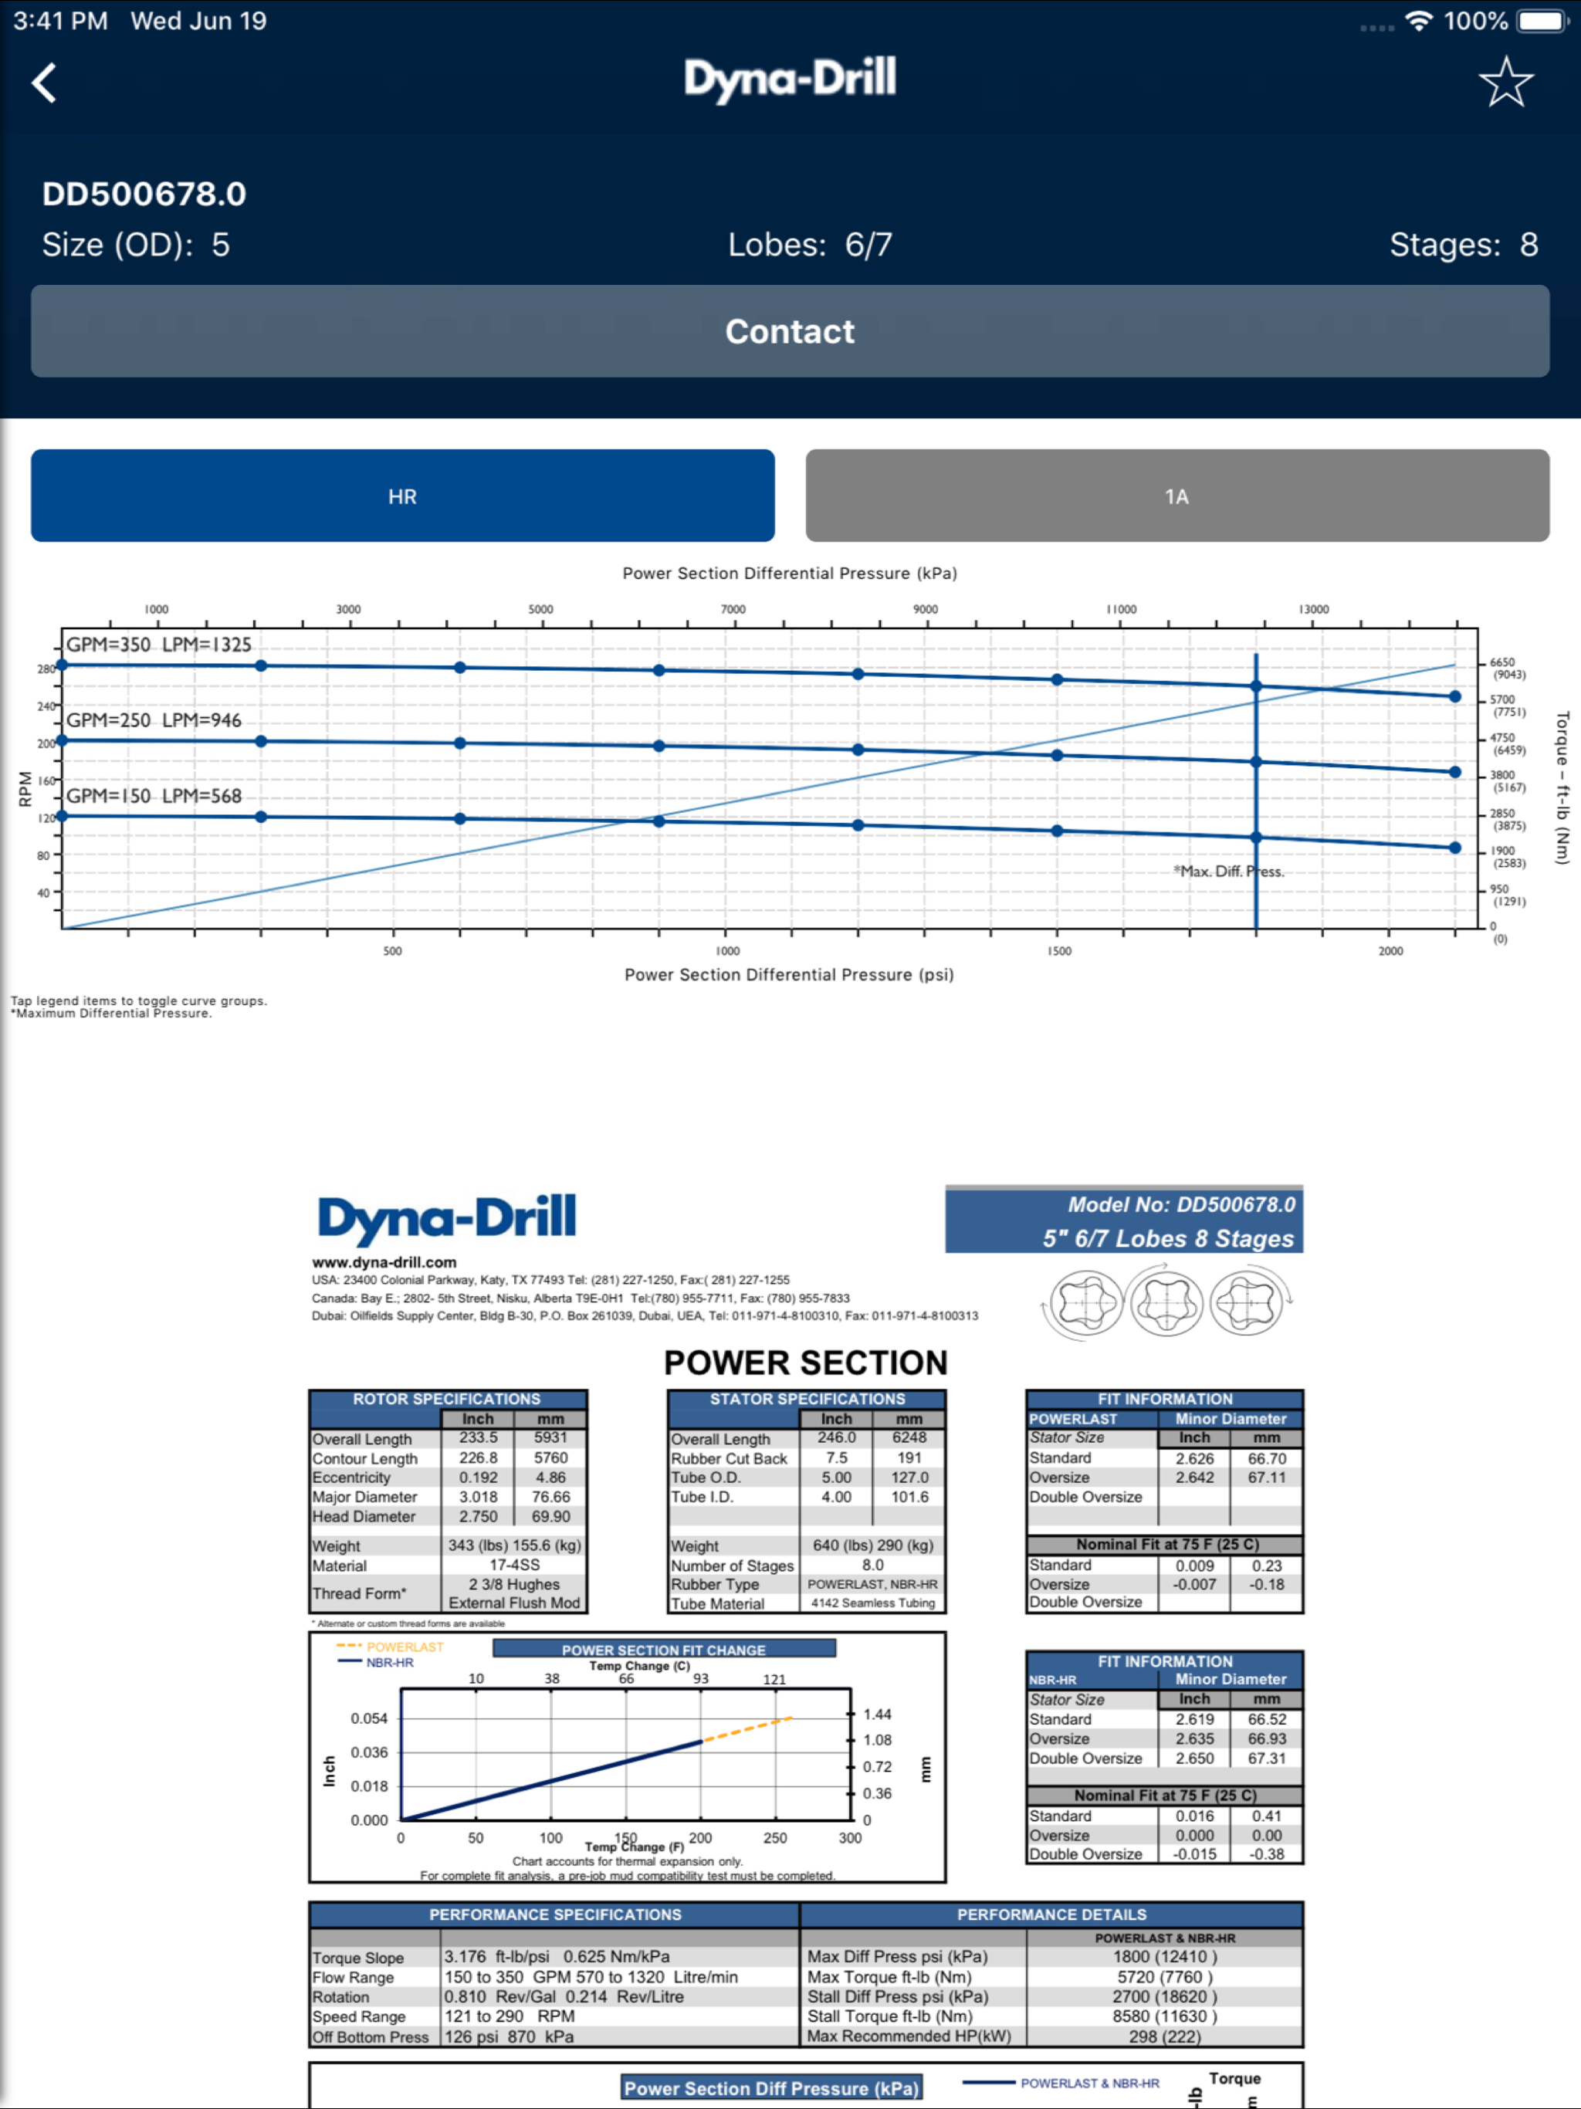The width and height of the screenshot is (1581, 2109).
Task: Tap the first rotor lobe diagram
Action: tap(1085, 1302)
